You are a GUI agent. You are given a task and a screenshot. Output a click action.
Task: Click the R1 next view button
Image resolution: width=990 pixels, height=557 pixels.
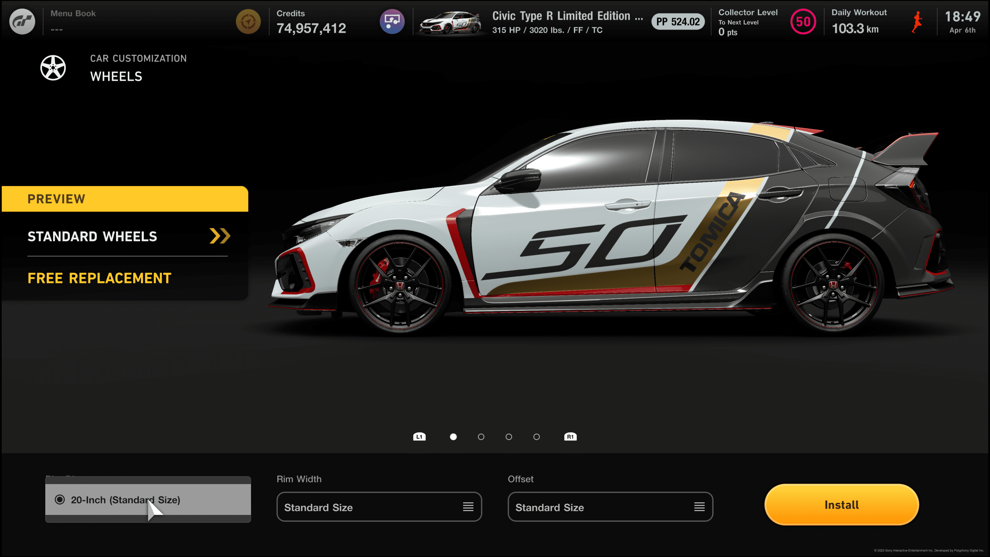(570, 437)
